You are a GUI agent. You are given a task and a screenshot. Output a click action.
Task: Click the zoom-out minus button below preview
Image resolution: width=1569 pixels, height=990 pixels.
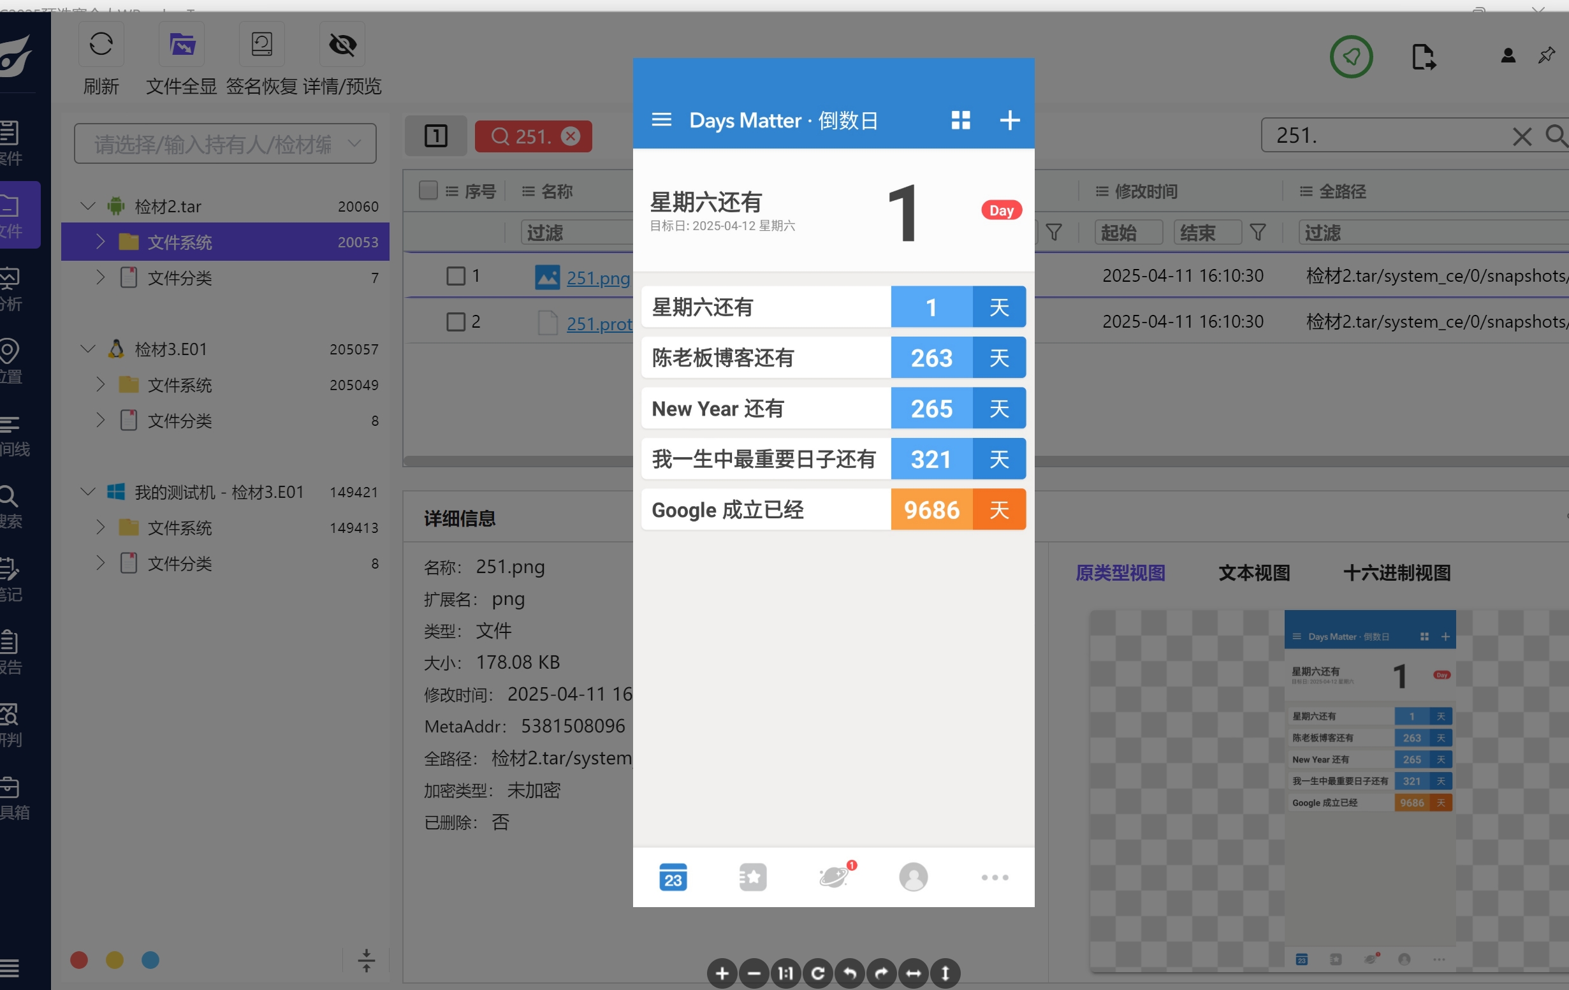[754, 973]
